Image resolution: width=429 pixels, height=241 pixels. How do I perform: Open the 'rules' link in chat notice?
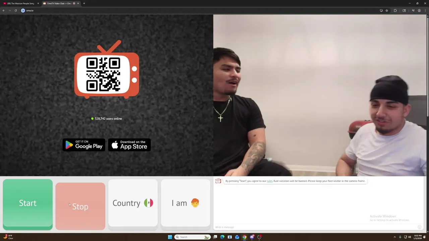(x=269, y=181)
